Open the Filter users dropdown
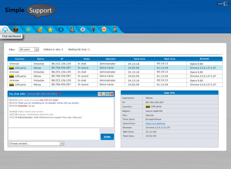The height and width of the screenshot is (169, 231). (29, 49)
